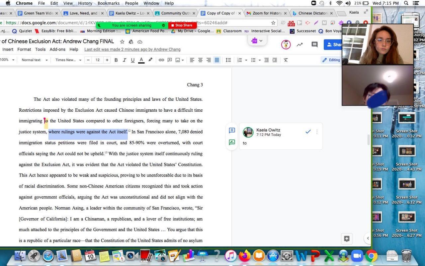Underline the selected text
The width and height of the screenshot is (425, 266).
coord(133,60)
